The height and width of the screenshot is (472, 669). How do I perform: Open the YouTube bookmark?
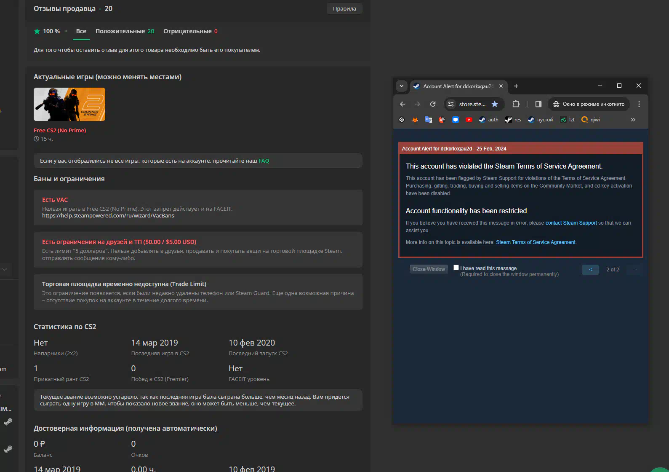click(x=469, y=120)
